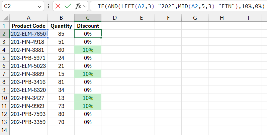Cancel the formula edit with the red X
Screen dimensions: 267x135
[x=58, y=6]
